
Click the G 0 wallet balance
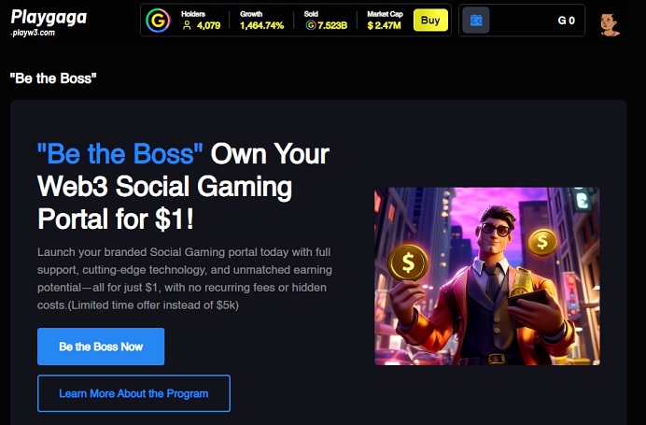click(x=567, y=21)
